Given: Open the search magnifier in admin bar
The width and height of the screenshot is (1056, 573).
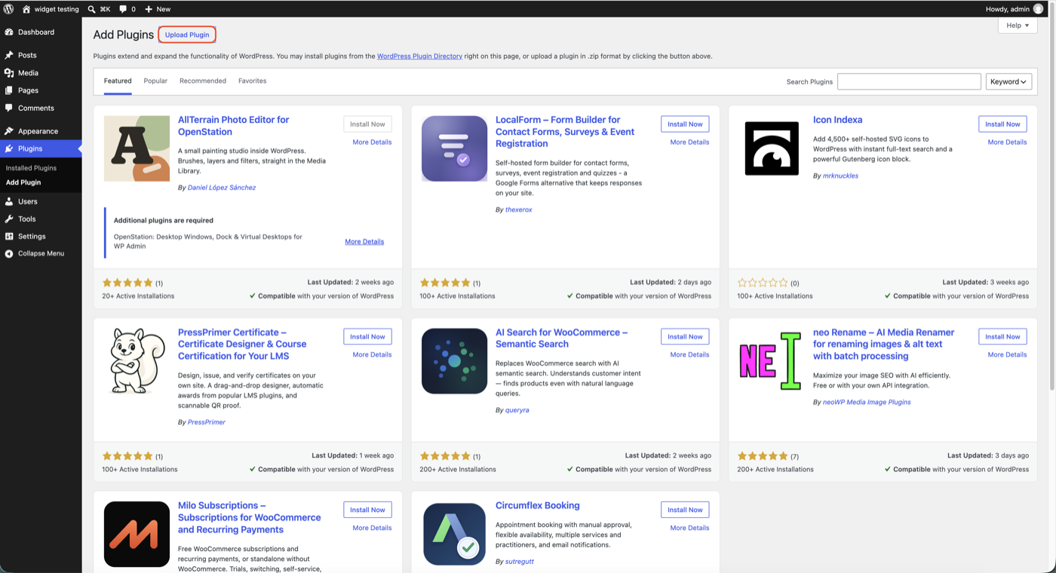Looking at the screenshot, I should pyautogui.click(x=91, y=9).
